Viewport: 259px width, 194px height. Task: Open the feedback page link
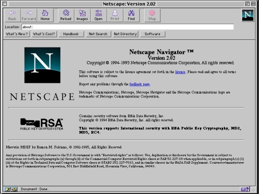(139, 84)
